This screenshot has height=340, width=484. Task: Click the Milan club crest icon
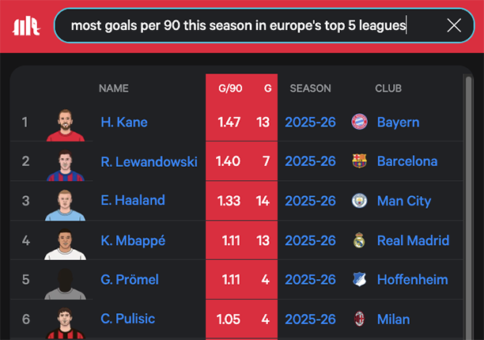[x=360, y=319]
